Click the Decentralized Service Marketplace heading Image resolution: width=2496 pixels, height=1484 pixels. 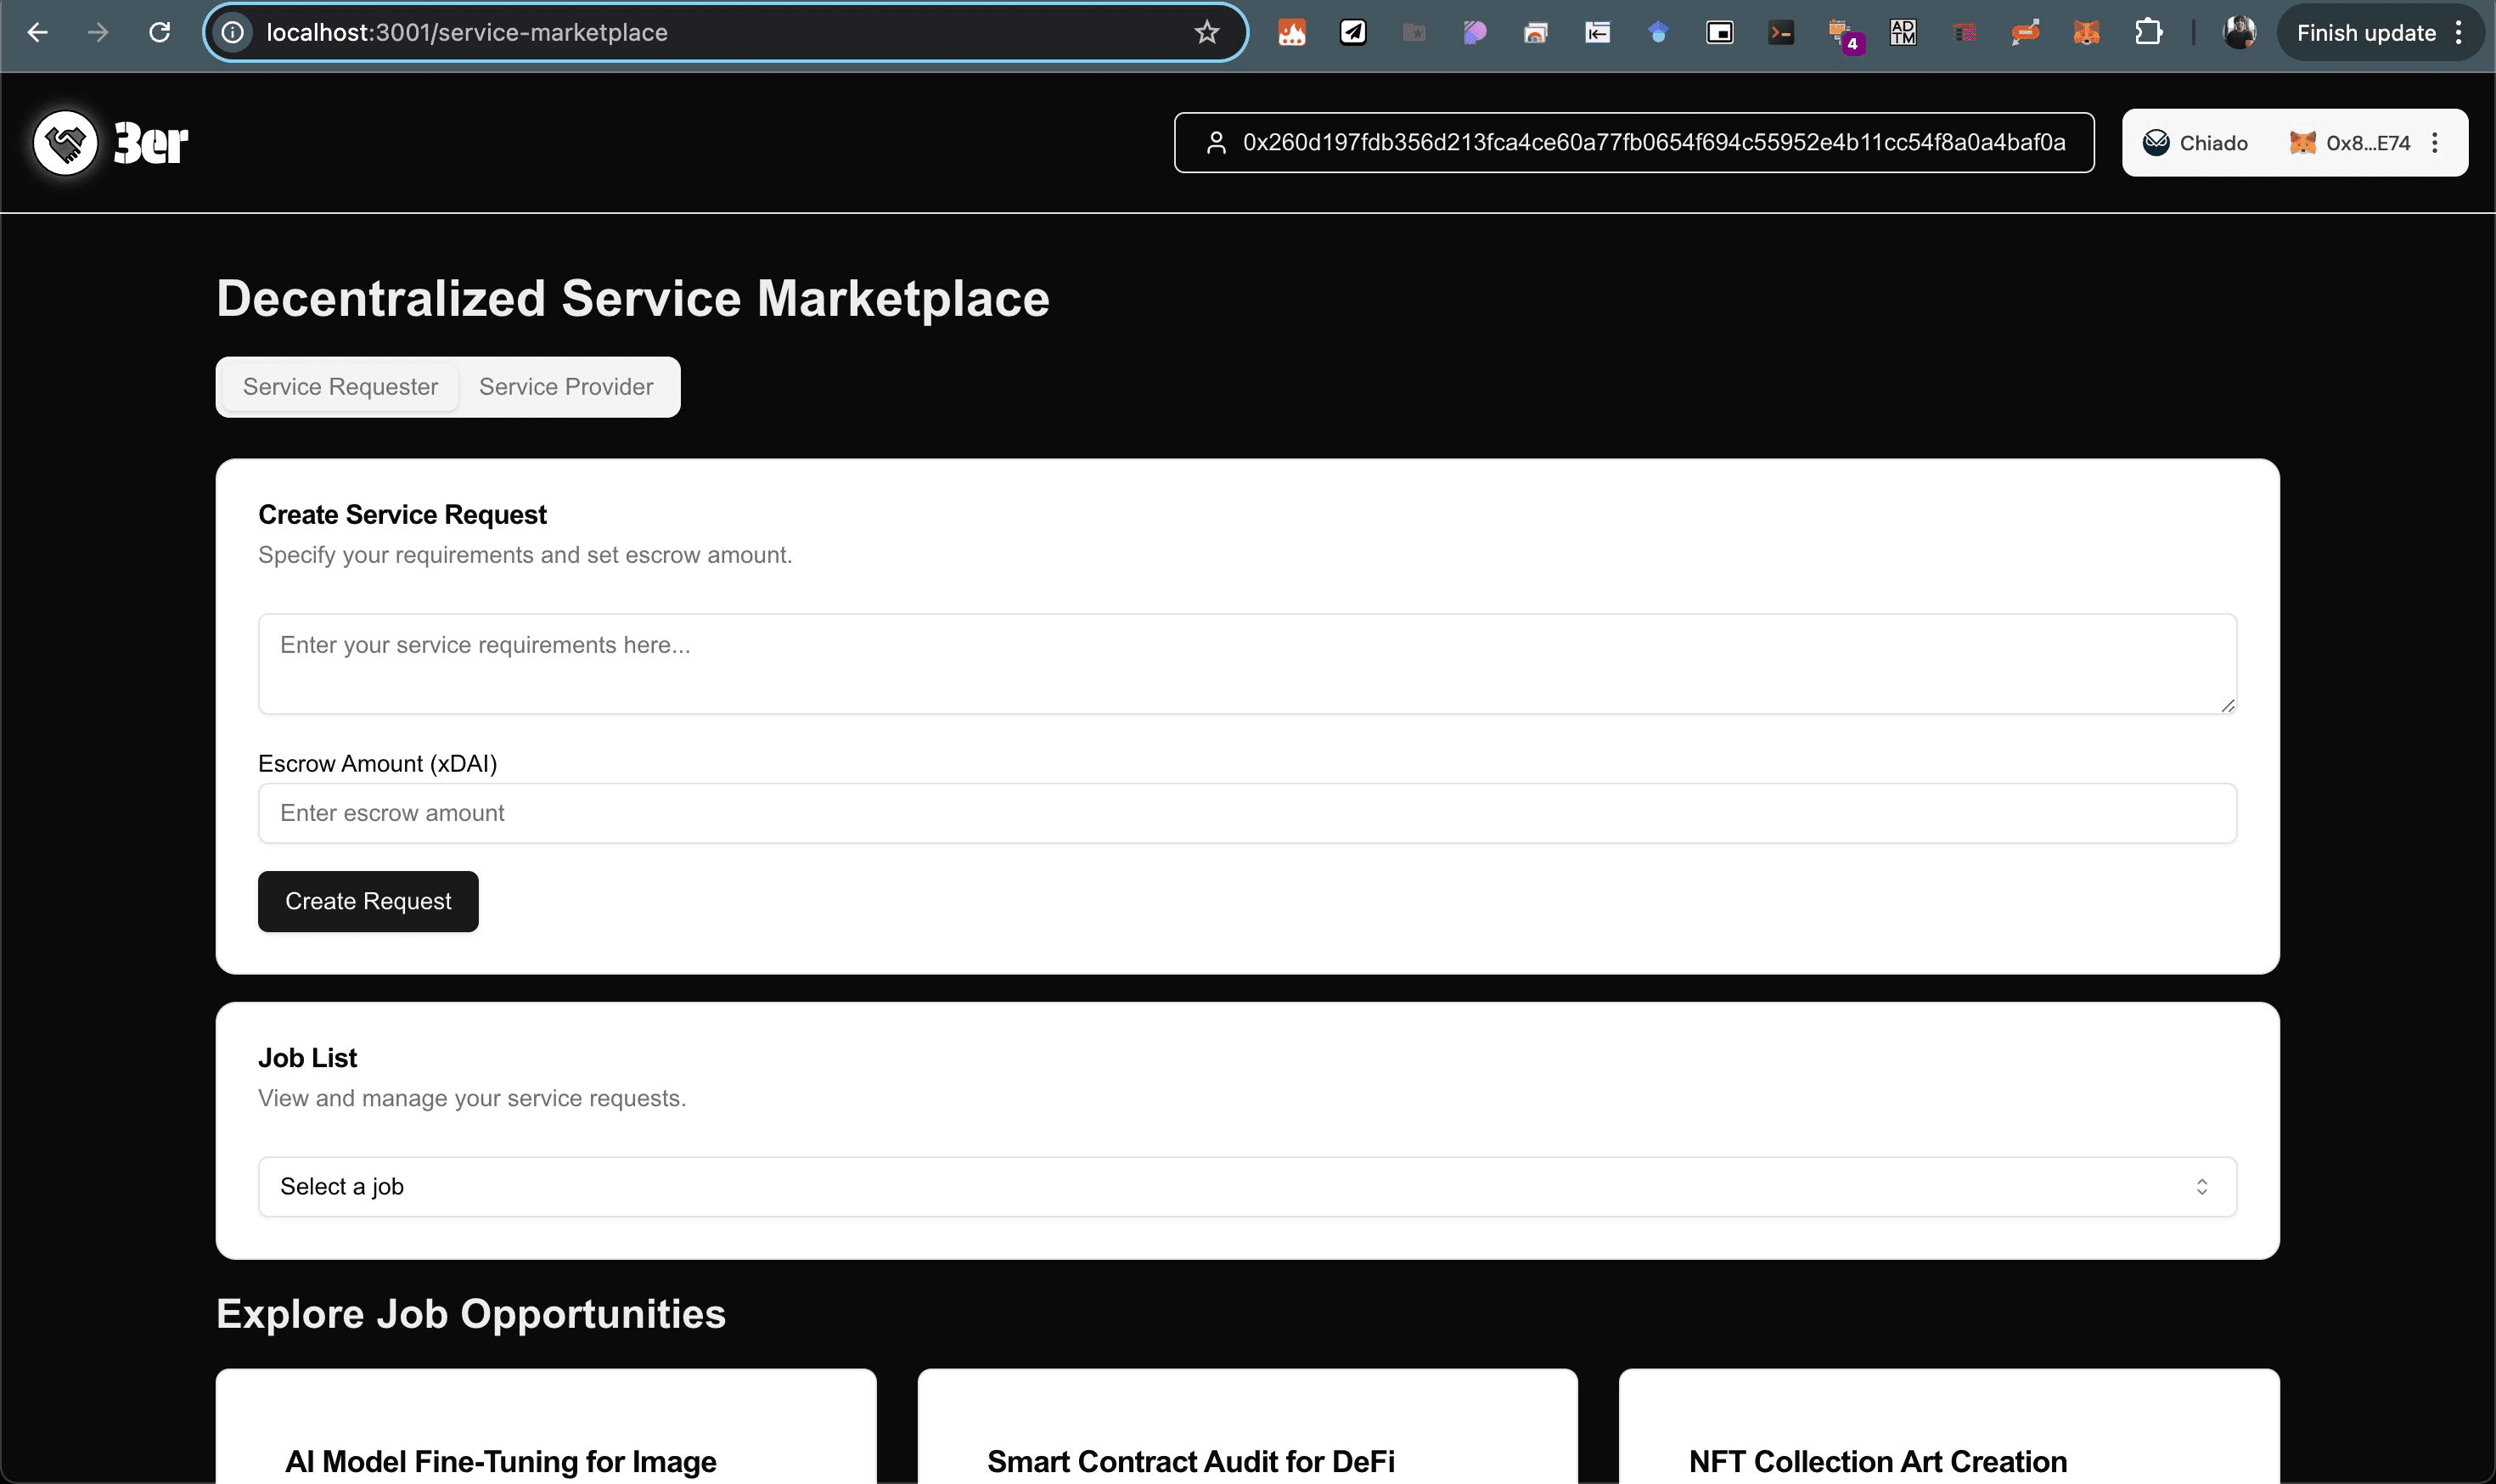633,299
